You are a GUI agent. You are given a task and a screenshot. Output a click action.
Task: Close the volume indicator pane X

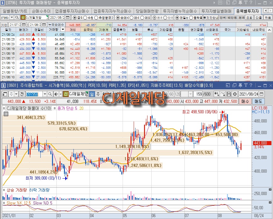coord(270,190)
